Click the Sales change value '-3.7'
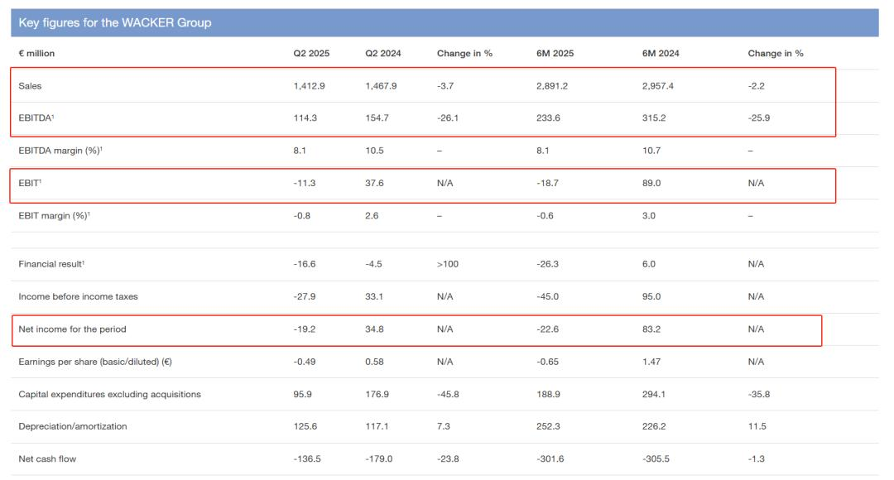 point(445,86)
